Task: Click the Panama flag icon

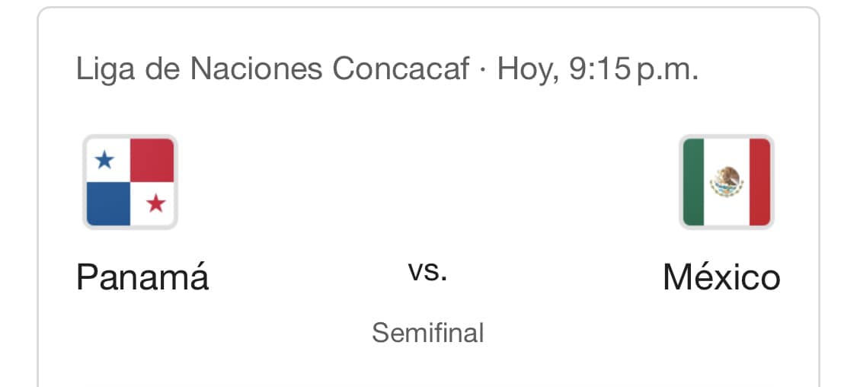Action: (130, 182)
